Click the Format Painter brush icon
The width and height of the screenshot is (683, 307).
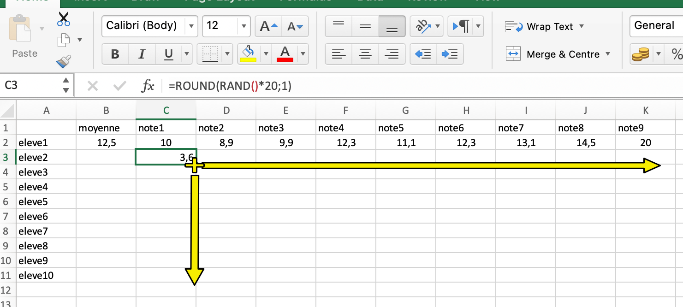tap(64, 61)
